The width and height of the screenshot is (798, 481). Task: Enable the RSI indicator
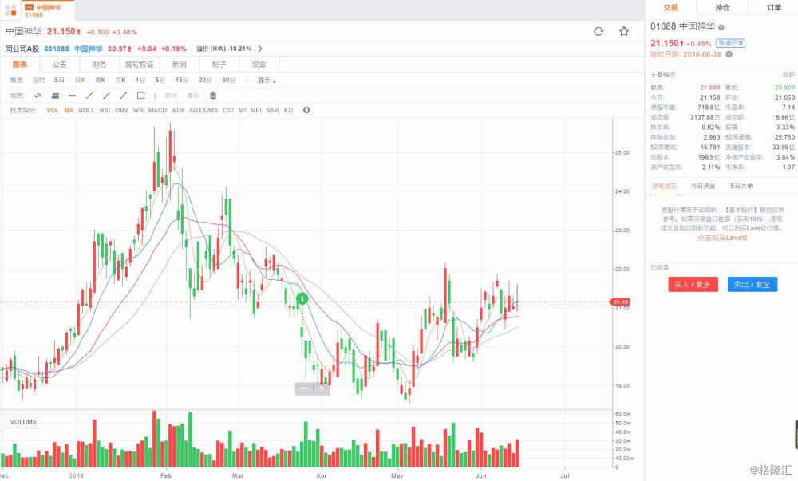tap(105, 110)
